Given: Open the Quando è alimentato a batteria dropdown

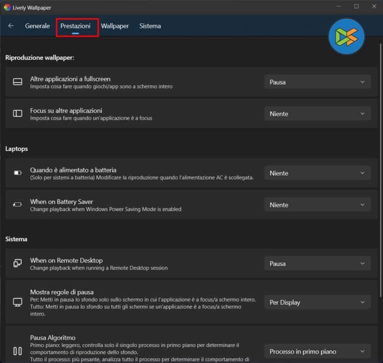Looking at the screenshot, I should pos(317,173).
